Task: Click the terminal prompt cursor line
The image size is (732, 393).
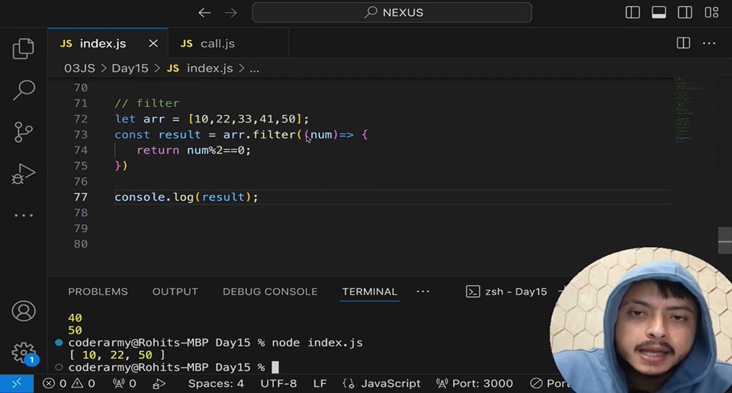Action: click(174, 367)
